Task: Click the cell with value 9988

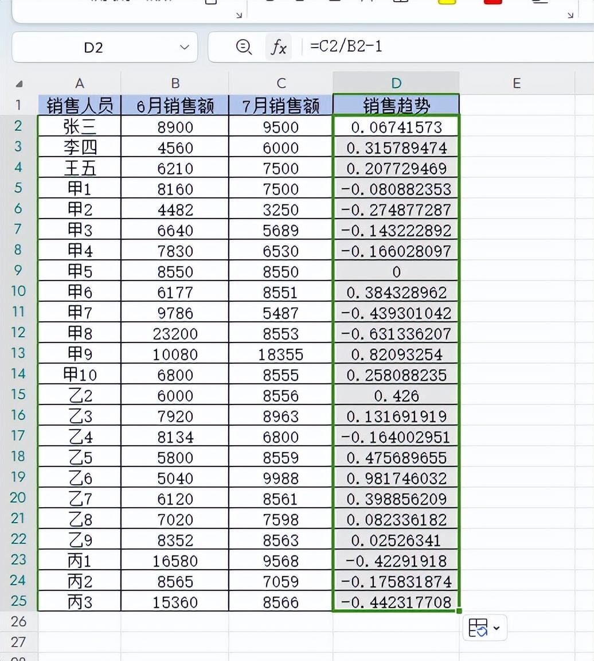Action: (x=280, y=477)
